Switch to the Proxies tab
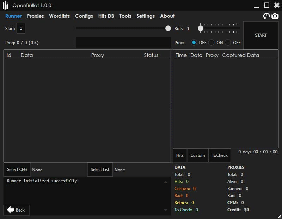 tap(35, 16)
